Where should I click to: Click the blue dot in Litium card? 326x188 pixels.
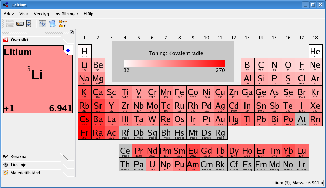point(68,50)
